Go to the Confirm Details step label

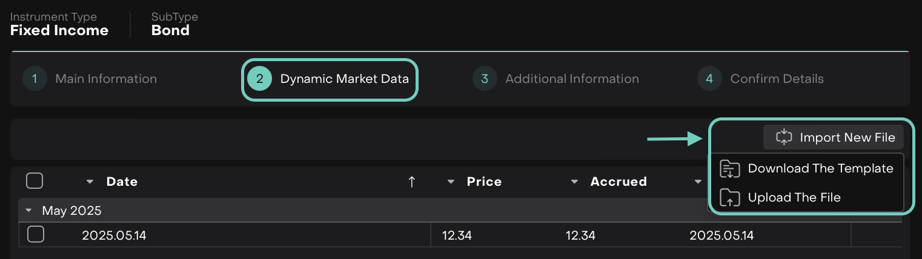point(777,79)
